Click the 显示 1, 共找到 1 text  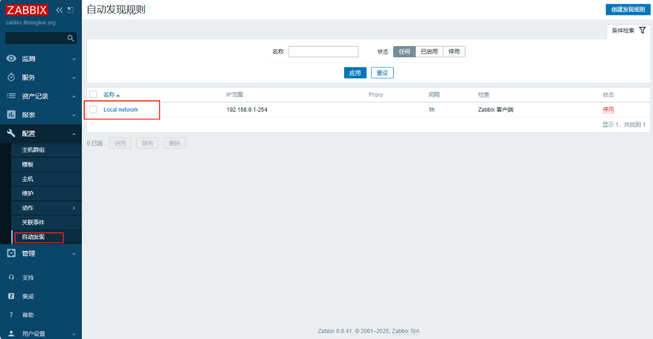pyautogui.click(x=624, y=124)
